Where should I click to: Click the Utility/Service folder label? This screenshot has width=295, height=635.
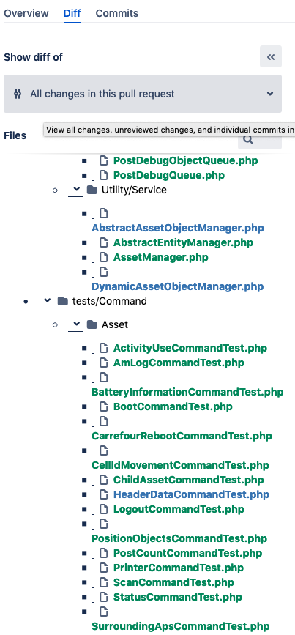(135, 190)
